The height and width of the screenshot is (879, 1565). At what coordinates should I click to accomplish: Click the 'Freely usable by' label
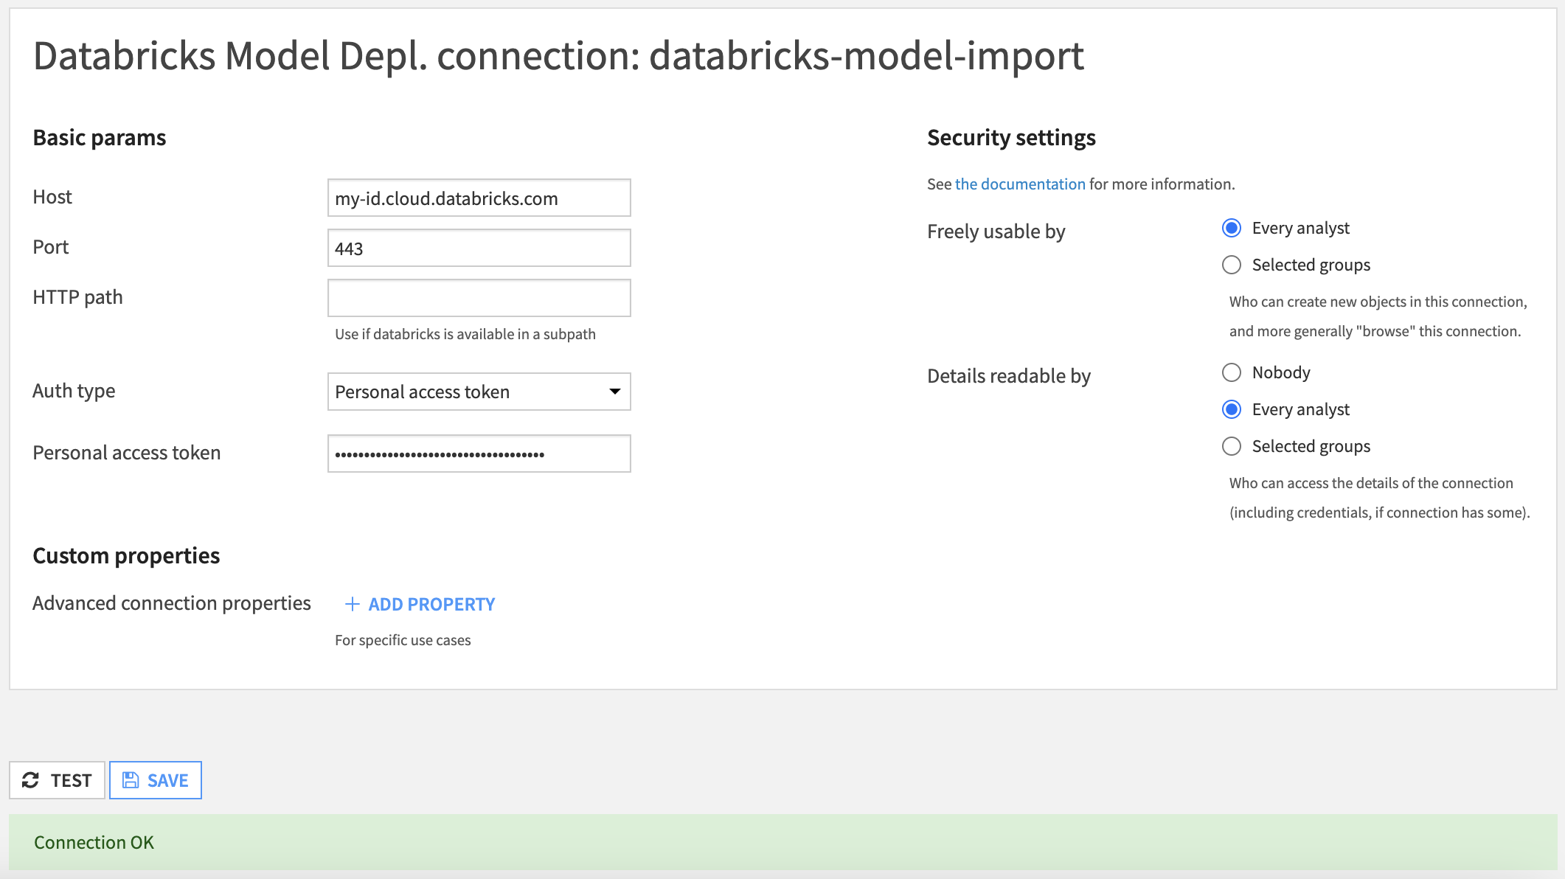point(996,232)
